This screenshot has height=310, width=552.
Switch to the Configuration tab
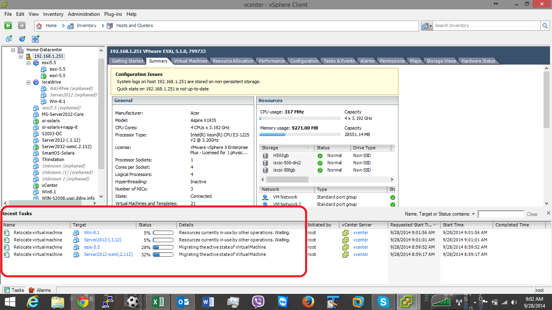coord(304,61)
